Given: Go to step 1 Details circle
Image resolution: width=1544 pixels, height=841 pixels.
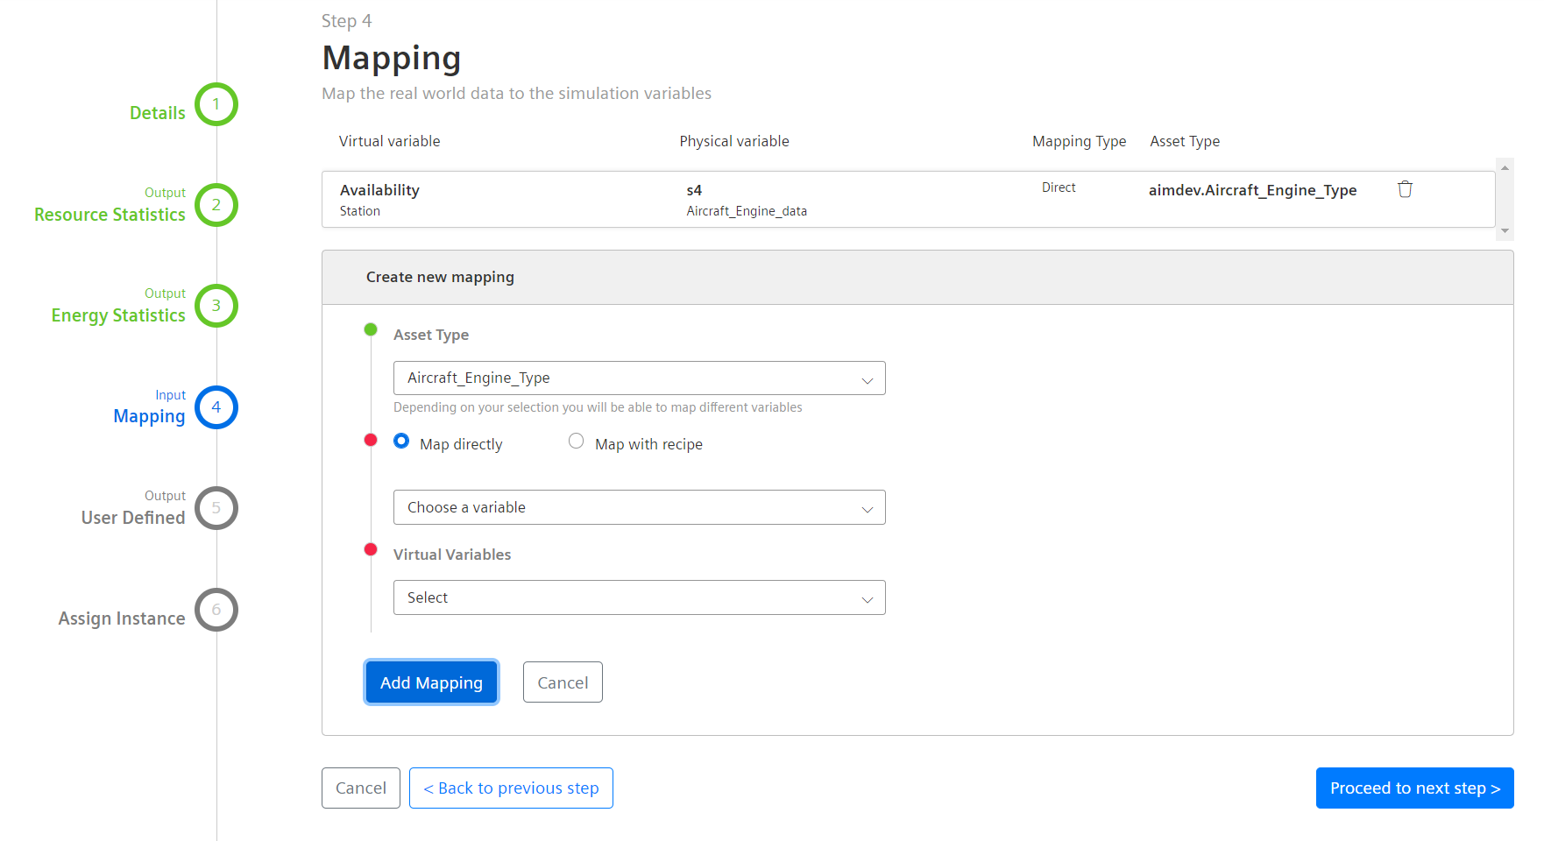Looking at the screenshot, I should click(x=216, y=104).
